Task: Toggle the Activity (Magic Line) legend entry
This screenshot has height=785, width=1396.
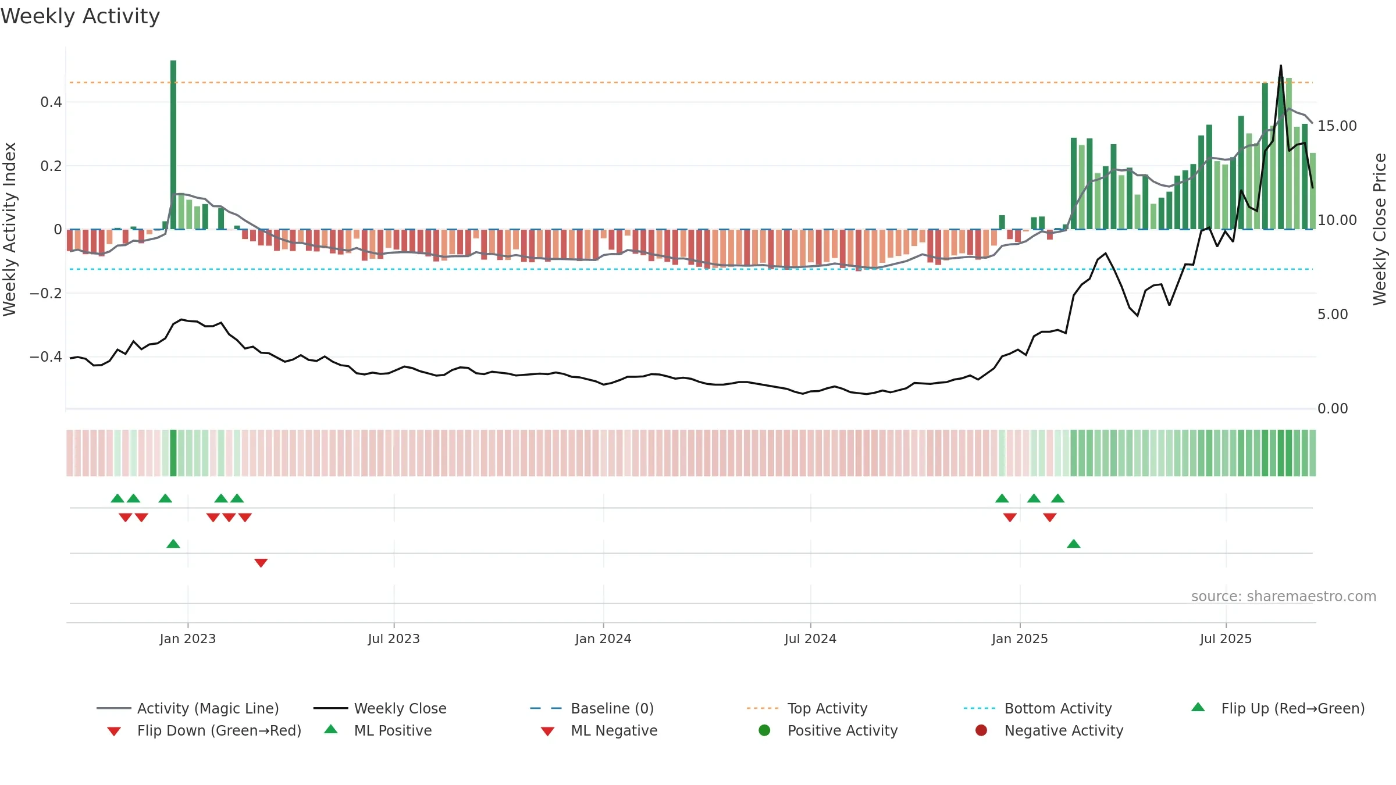Action: point(188,708)
